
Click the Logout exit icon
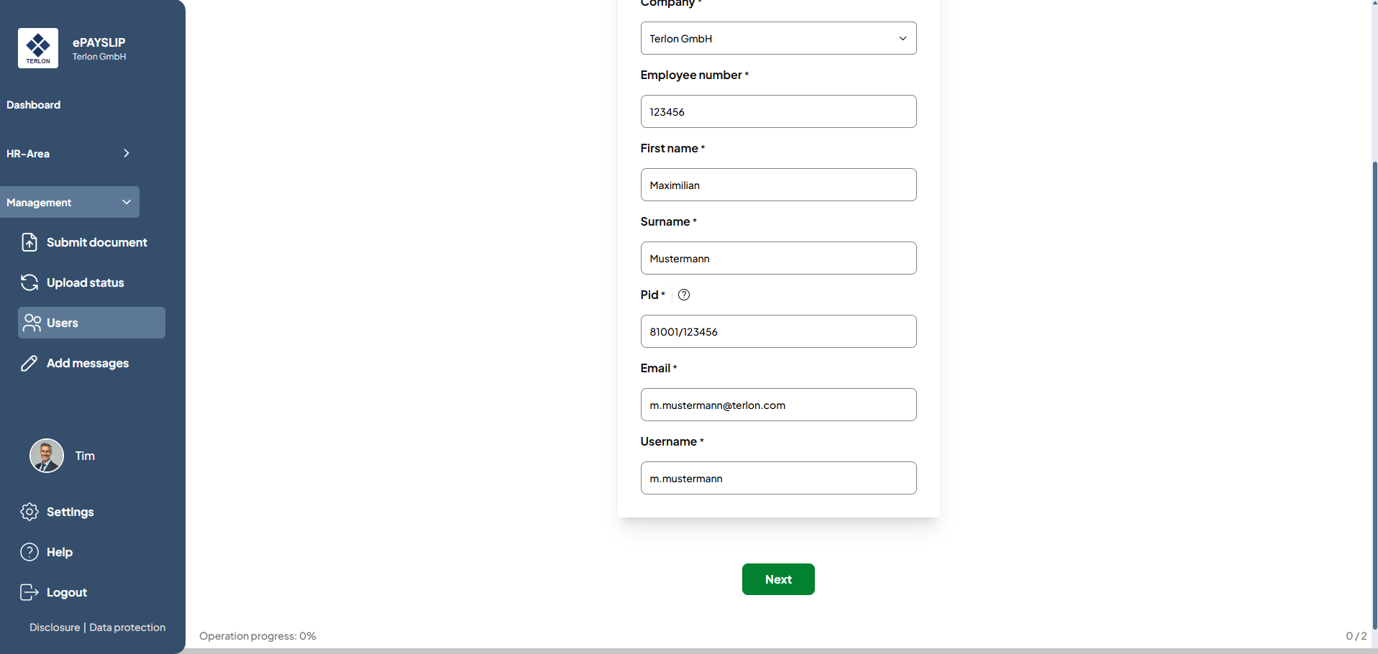(x=29, y=592)
